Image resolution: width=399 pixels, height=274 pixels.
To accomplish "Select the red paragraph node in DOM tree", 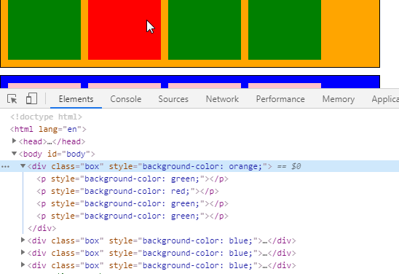I will click(127, 191).
